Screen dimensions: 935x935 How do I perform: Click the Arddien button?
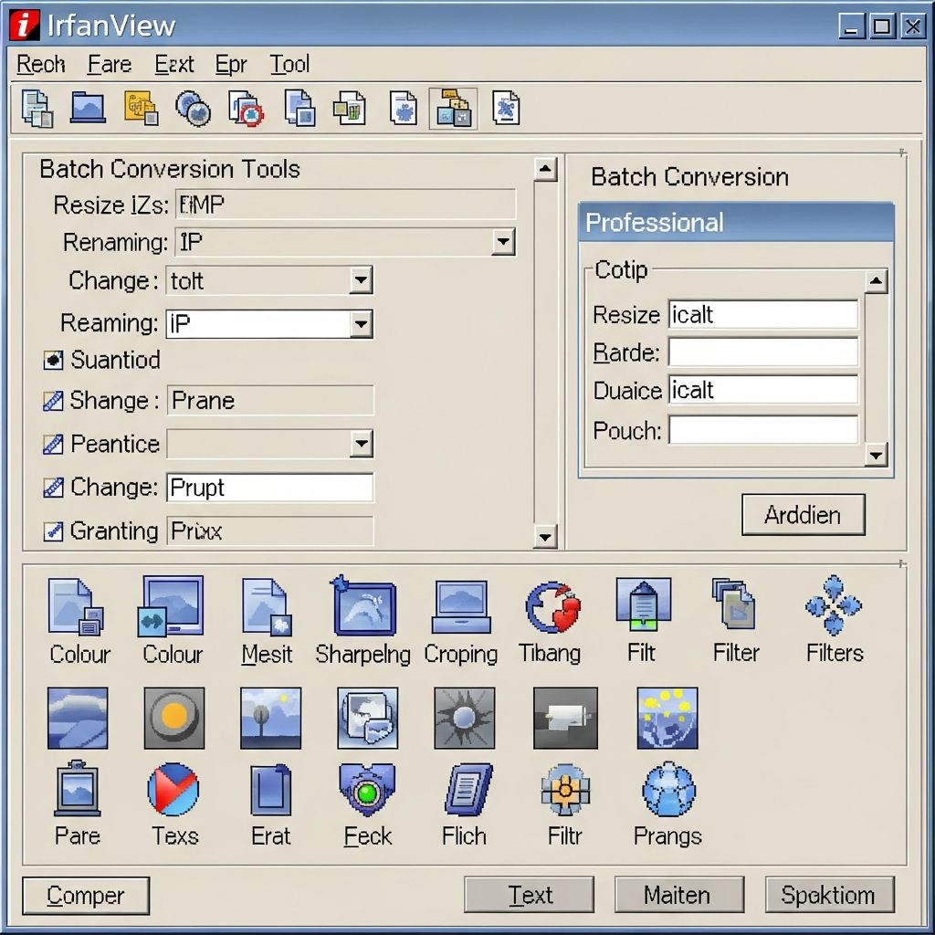click(804, 515)
